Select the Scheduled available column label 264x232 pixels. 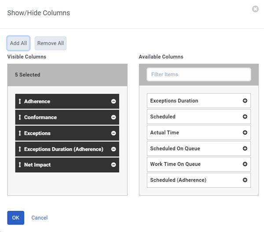pyautogui.click(x=163, y=116)
